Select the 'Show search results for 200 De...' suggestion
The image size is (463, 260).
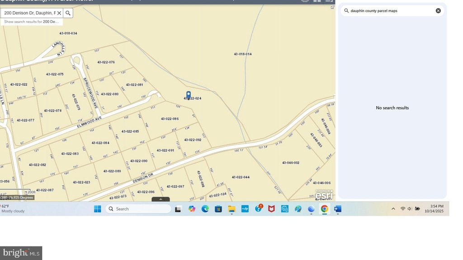point(31,22)
